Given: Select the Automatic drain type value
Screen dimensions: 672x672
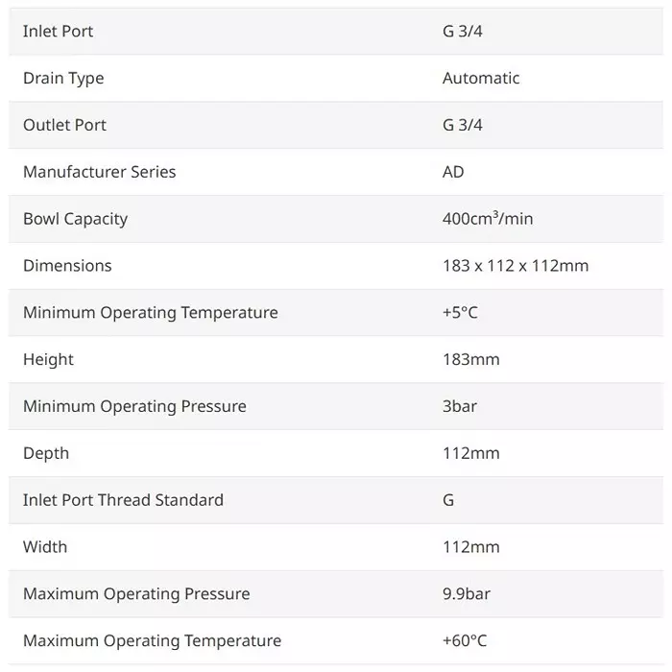Looking at the screenshot, I should click(481, 79).
